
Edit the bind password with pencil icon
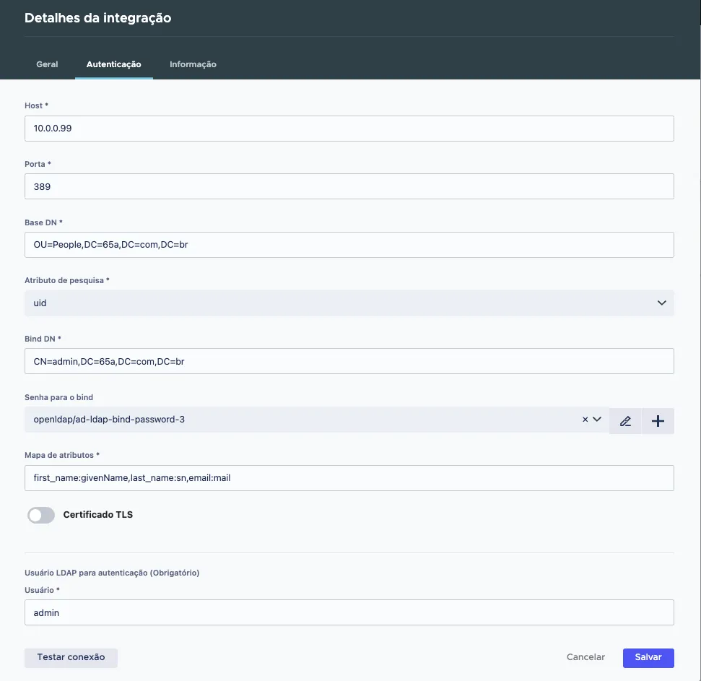point(625,421)
